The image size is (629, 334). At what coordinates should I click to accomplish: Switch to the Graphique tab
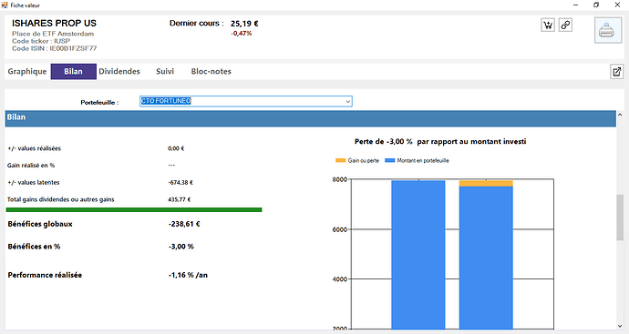pos(27,71)
